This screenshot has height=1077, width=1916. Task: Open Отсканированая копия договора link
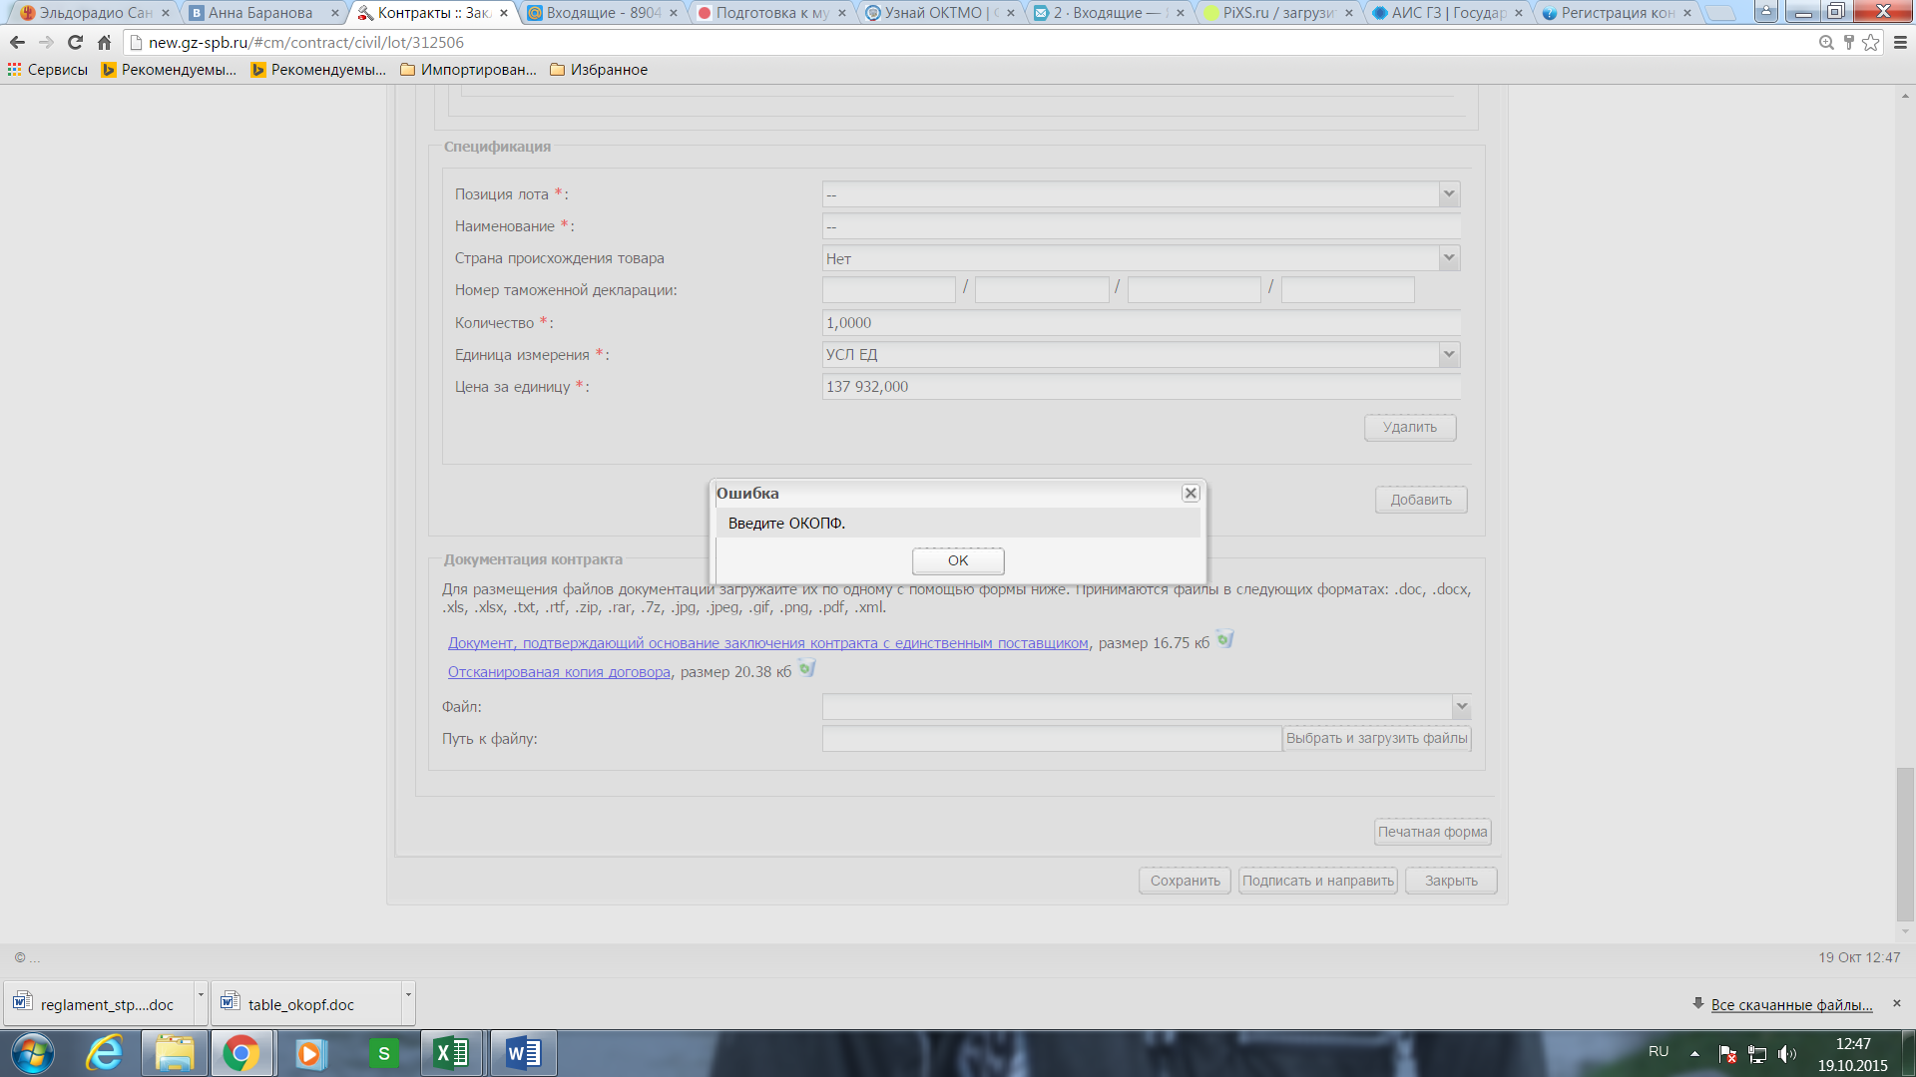pyautogui.click(x=559, y=672)
